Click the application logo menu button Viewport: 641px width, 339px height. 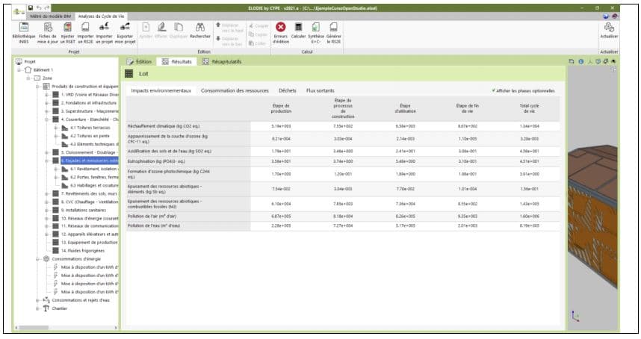tap(19, 11)
